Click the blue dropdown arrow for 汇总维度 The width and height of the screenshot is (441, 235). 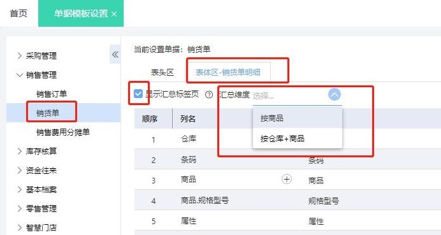(x=335, y=94)
